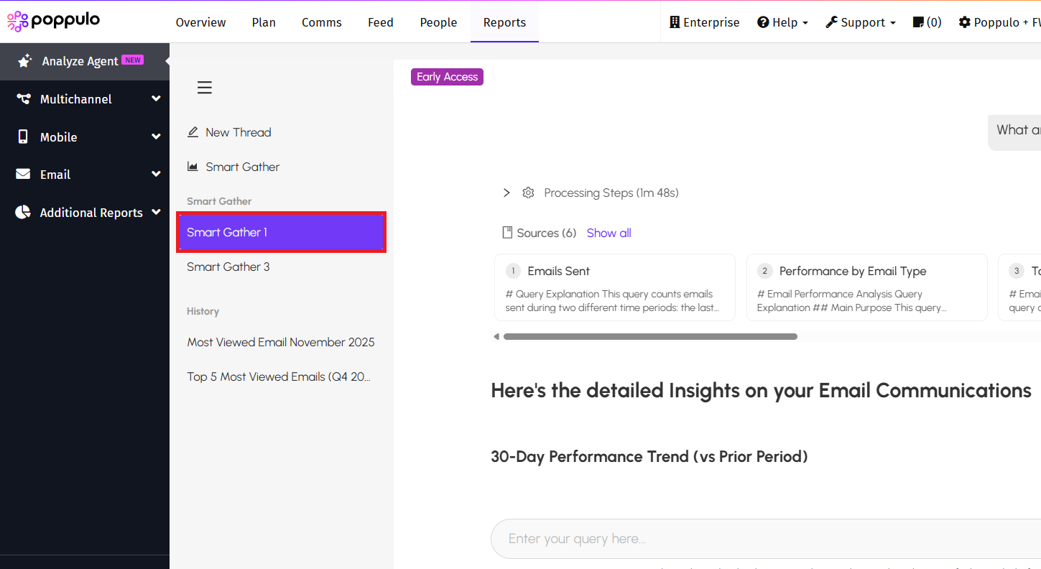
Task: Open the Help dropdown menu
Action: click(783, 22)
